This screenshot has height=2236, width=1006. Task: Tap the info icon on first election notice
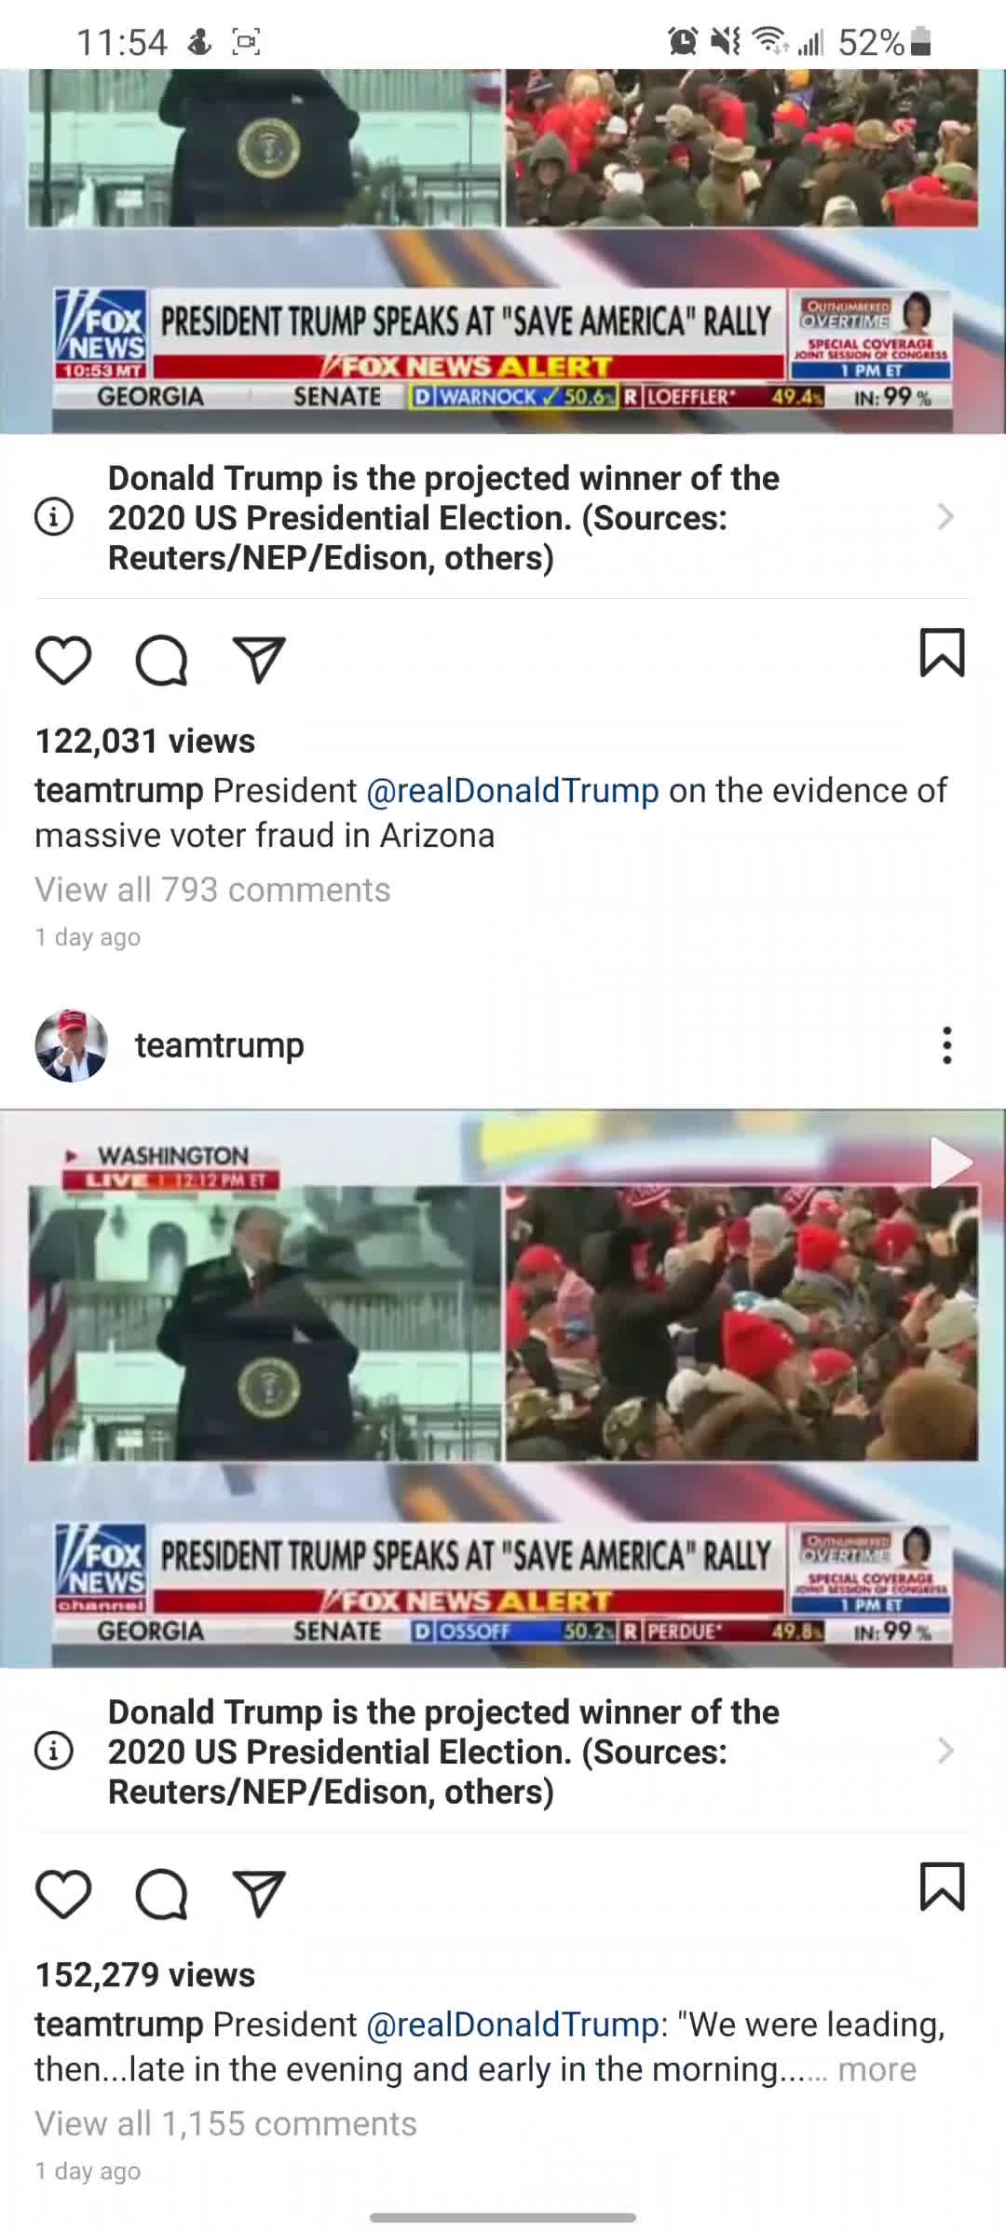pos(54,516)
